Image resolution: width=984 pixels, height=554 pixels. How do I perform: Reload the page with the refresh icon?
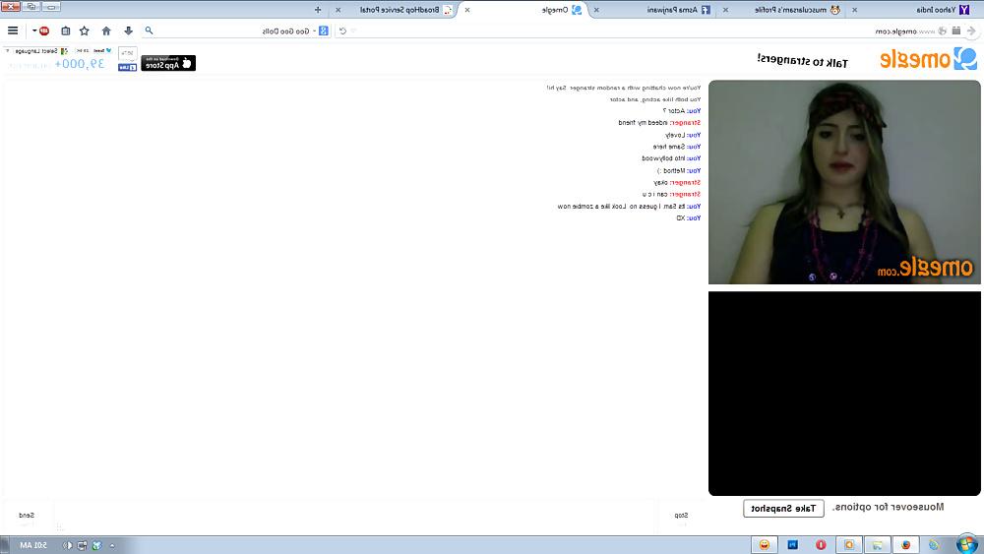(342, 31)
